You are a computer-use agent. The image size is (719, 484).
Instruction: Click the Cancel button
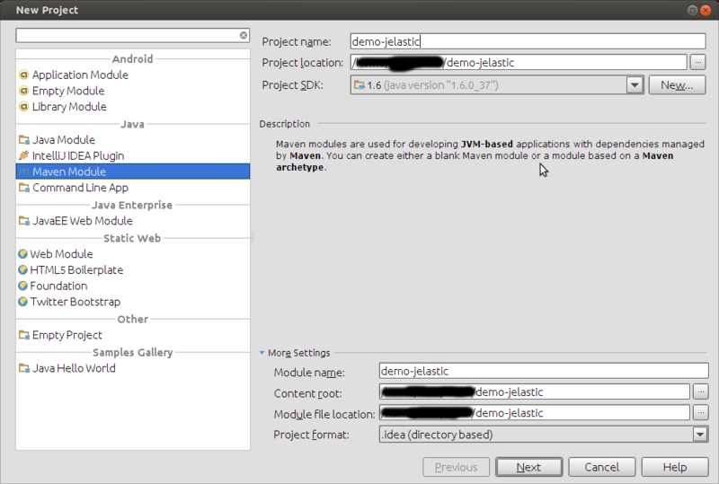coord(601,467)
